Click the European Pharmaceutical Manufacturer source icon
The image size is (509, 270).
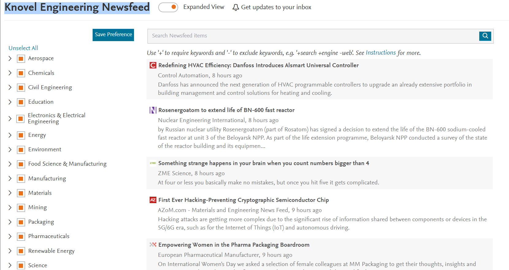tap(153, 245)
